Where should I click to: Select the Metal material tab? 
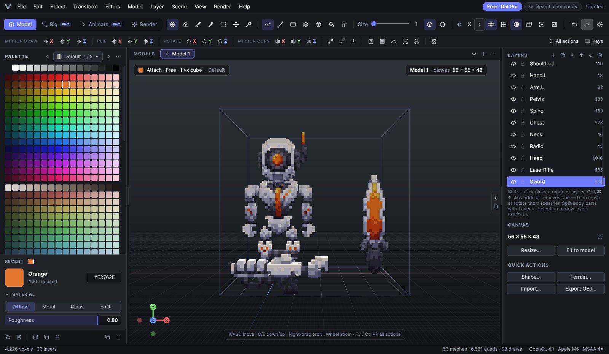point(49,307)
